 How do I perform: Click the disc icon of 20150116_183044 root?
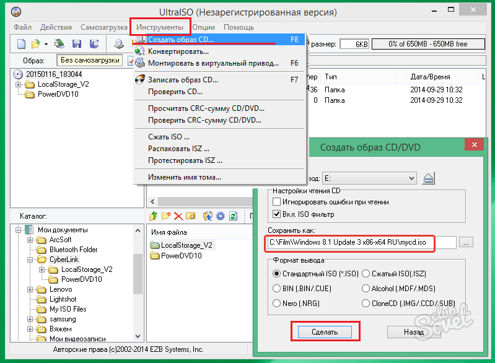pos(18,74)
